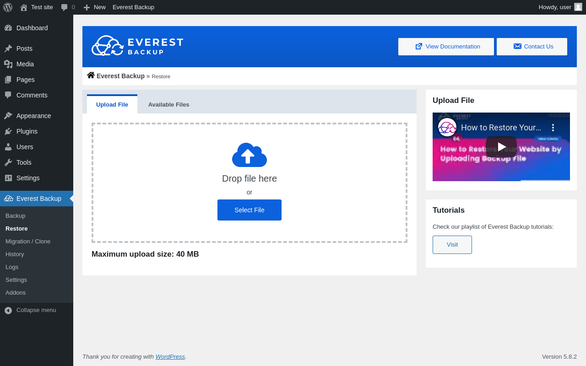
Task: Open the Dashboard menu item
Action: 37,28
